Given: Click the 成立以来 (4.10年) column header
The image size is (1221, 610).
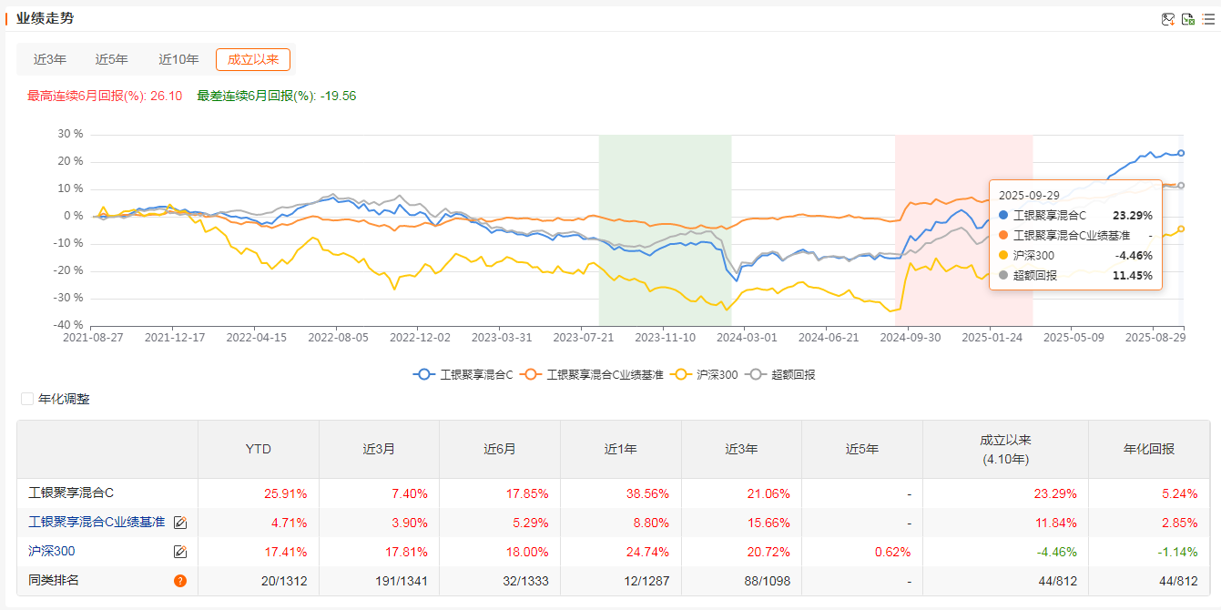Looking at the screenshot, I should tap(1005, 449).
